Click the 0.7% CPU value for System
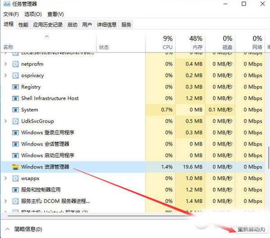The height and width of the screenshot is (238, 270). point(167,110)
